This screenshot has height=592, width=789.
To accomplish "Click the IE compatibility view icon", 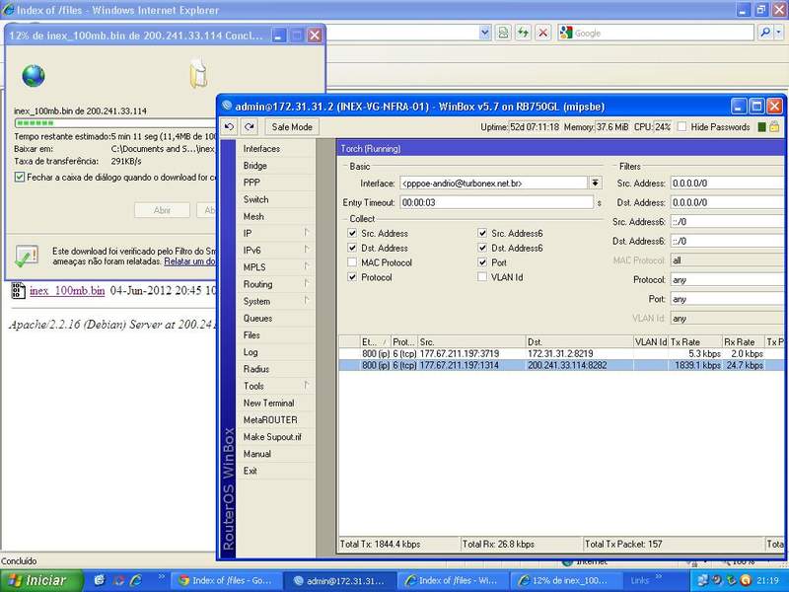I will pos(502,33).
